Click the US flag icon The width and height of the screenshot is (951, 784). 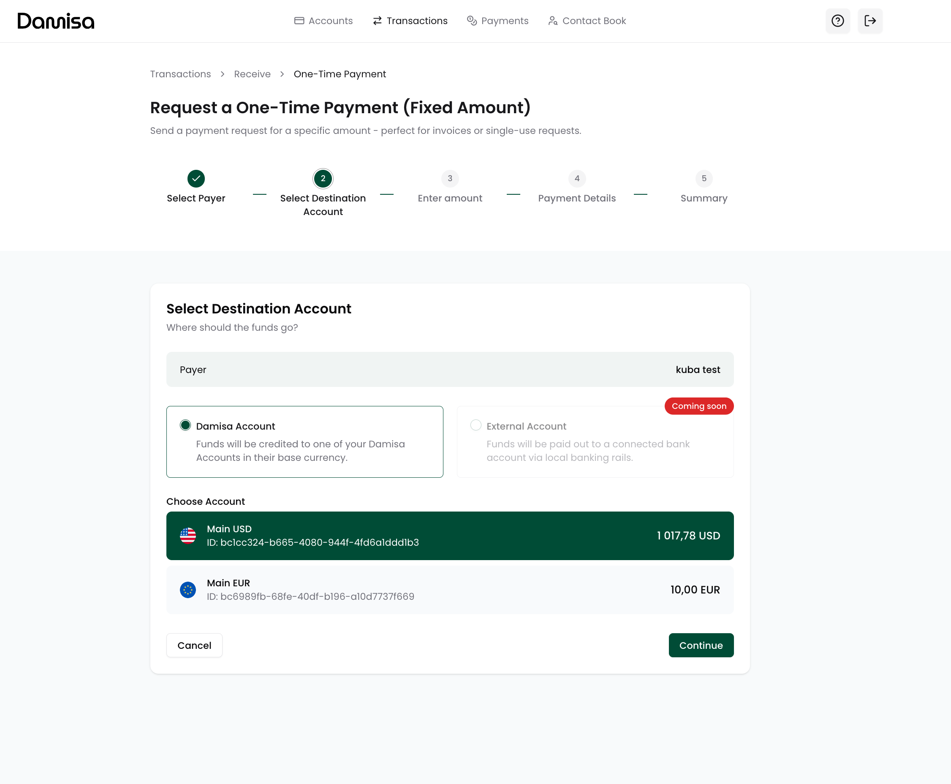pos(188,536)
